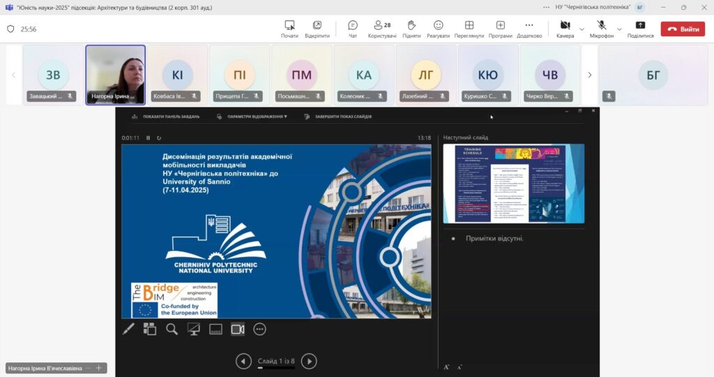Open title bar ellipsis menu
Image resolution: width=714 pixels, height=377 pixels.
pos(547,7)
